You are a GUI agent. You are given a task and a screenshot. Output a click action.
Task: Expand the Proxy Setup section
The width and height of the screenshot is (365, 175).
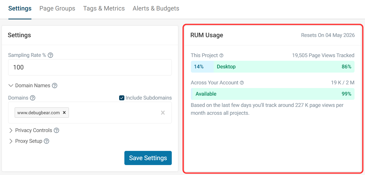click(x=11, y=141)
